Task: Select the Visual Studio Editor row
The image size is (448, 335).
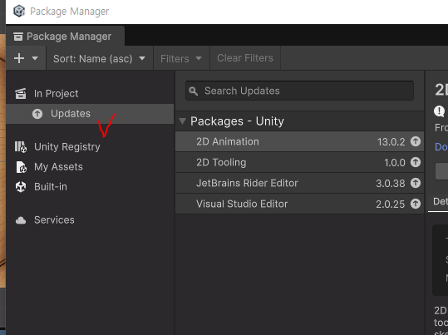Action: (299, 204)
